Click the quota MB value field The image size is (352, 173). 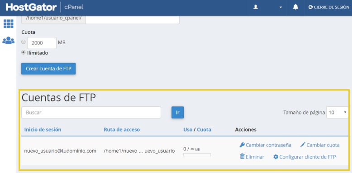[42, 43]
